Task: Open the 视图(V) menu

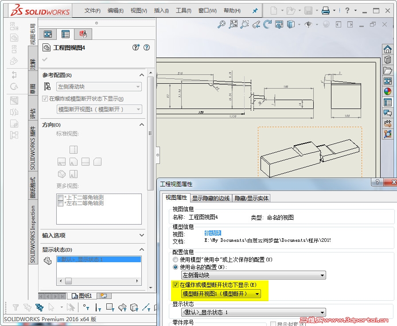Action: pyautogui.click(x=139, y=11)
